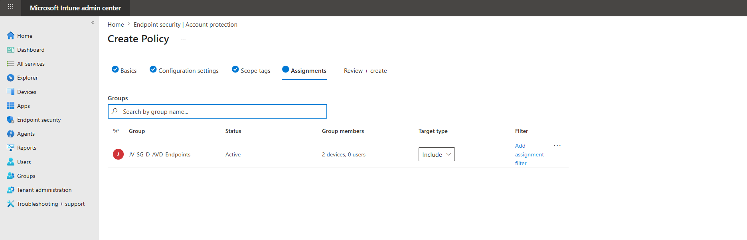Viewport: 747px width, 240px height.
Task: Open Troubleshooting + support tools icon
Action: pos(11,204)
